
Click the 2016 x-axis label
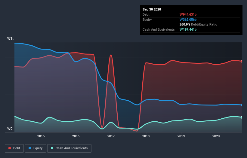tap(76, 136)
